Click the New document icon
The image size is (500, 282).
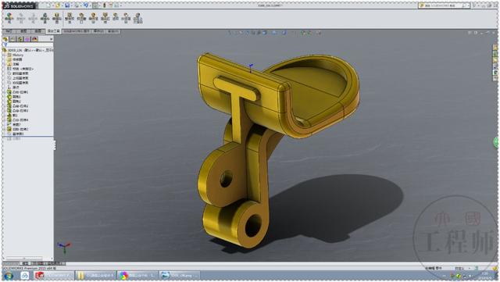tap(48, 5)
